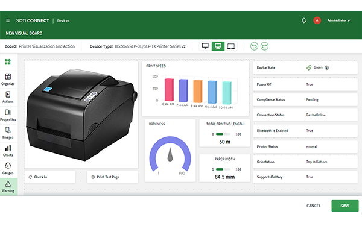Click the Device Type value
This screenshot has height=226, width=362.
point(150,46)
